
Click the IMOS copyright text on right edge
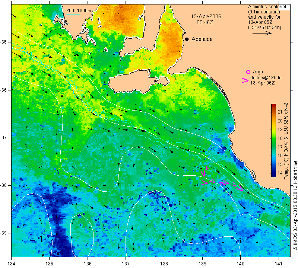(x=295, y=205)
